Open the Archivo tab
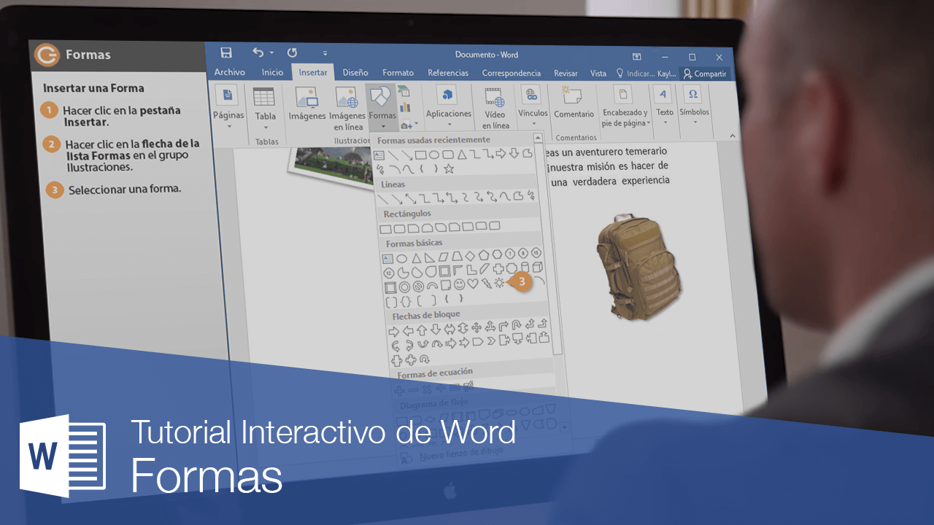This screenshot has height=525, width=934. point(230,72)
